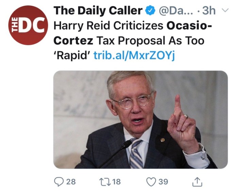The image size is (238, 193).
Task: Open the trib.al/MxrZOYj article link
Action: [134, 55]
